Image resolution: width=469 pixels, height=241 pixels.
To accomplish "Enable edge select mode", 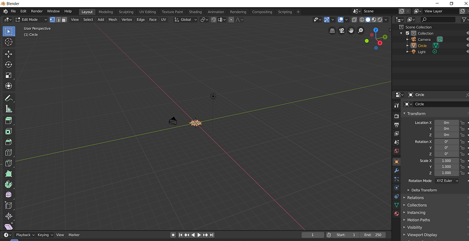I will (x=58, y=20).
